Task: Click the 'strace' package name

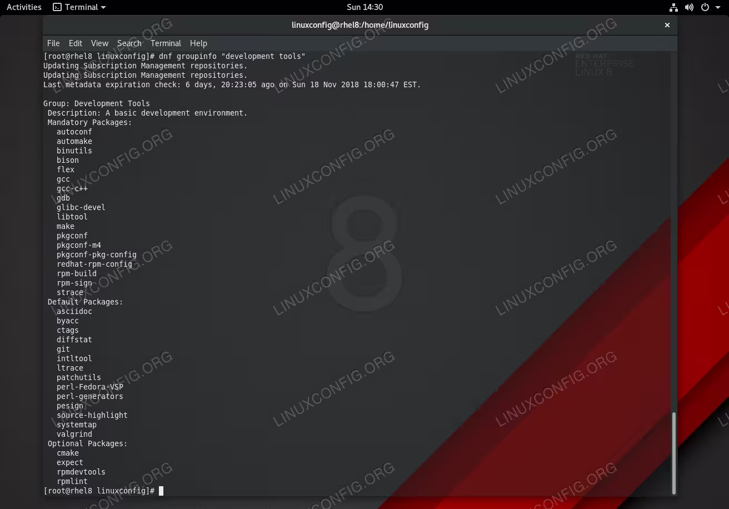Action: pyautogui.click(x=70, y=292)
